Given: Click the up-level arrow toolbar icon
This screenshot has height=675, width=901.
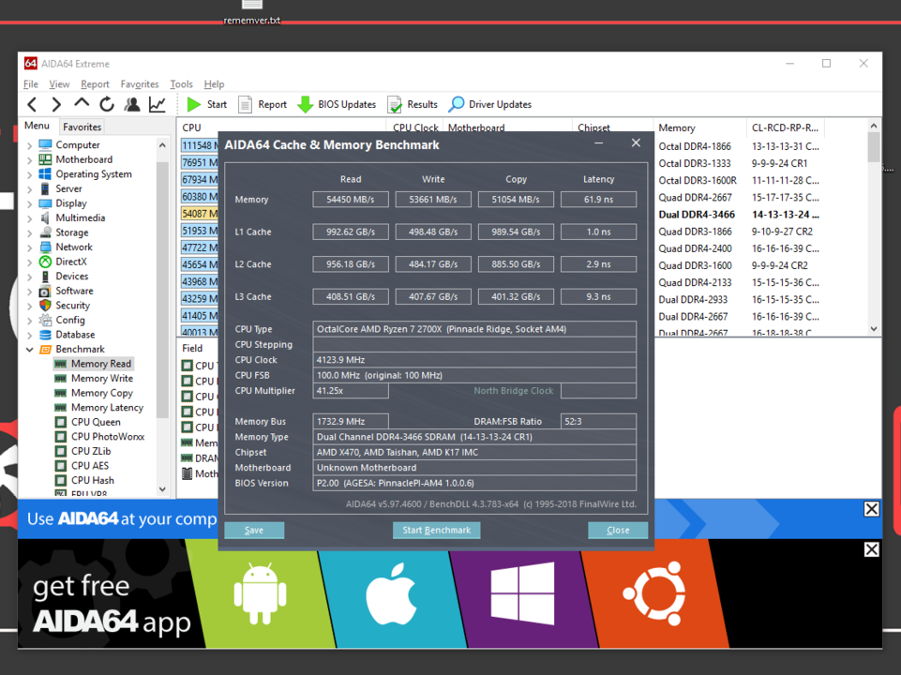Looking at the screenshot, I should click(82, 104).
